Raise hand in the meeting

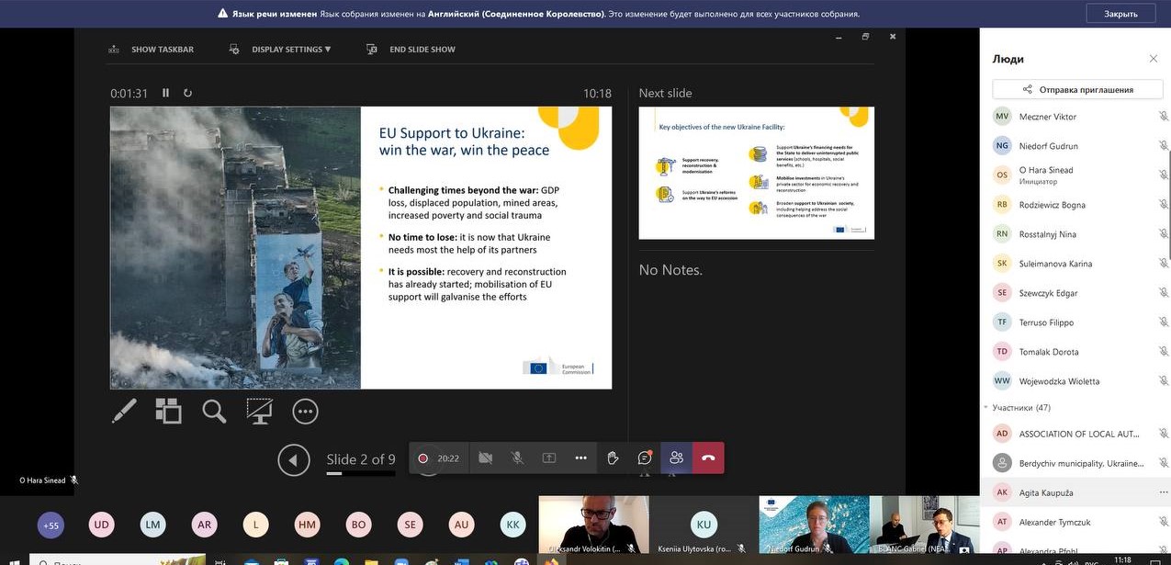coord(613,458)
